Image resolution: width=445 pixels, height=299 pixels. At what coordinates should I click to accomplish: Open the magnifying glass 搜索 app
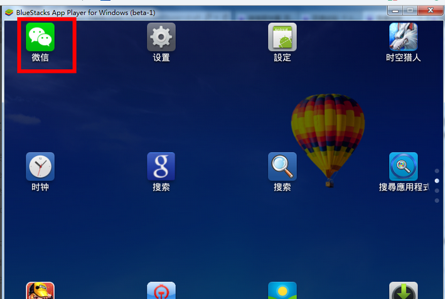coord(282,166)
